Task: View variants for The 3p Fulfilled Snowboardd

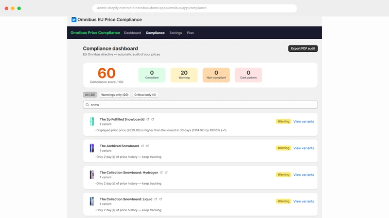Action: coord(303,122)
